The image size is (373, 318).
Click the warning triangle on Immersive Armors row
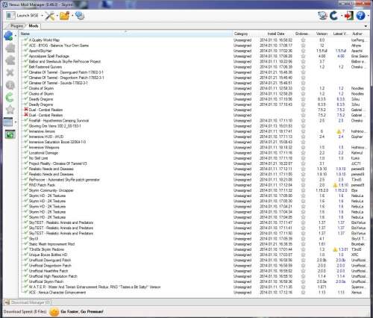[x=339, y=131]
